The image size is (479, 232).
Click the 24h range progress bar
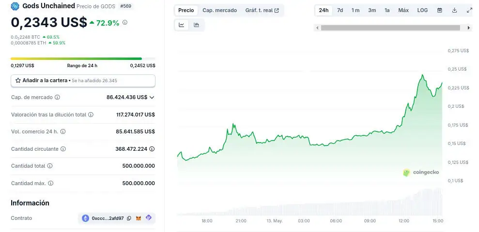pos(83,58)
